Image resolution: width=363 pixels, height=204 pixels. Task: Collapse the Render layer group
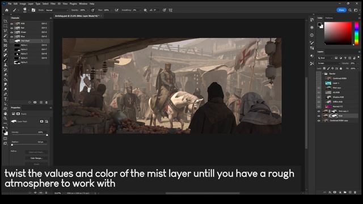323,74
